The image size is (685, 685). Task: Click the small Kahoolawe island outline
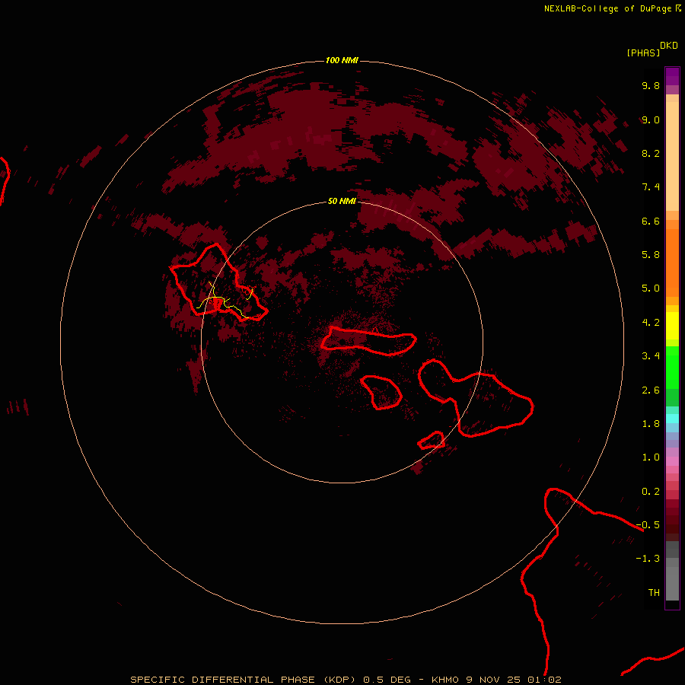click(432, 440)
